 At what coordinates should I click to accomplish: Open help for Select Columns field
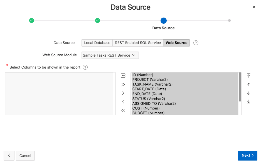click(85, 67)
